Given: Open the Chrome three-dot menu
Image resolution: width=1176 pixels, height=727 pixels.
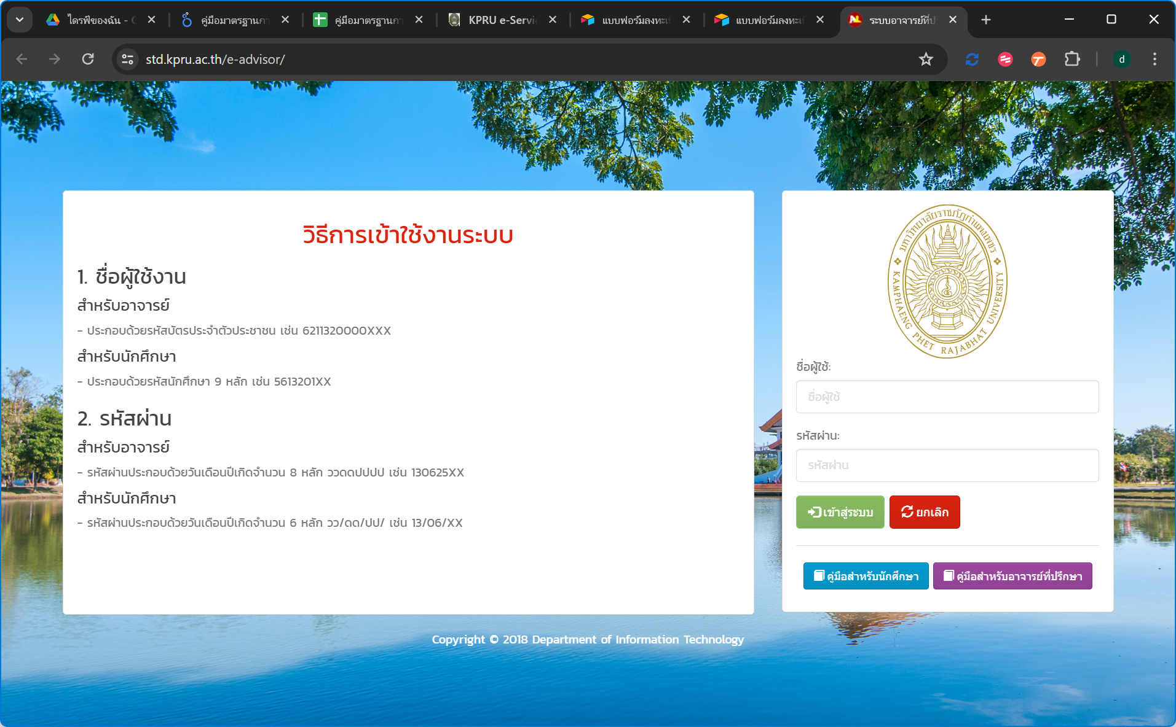Looking at the screenshot, I should (x=1154, y=59).
